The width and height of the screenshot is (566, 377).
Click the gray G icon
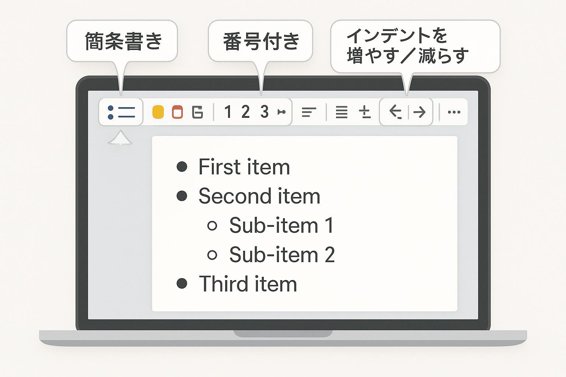click(x=198, y=112)
